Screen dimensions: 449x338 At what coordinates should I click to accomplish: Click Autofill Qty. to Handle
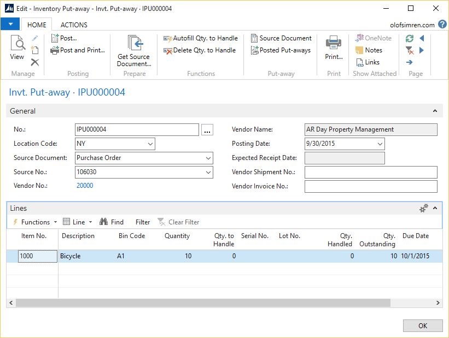tap(200, 38)
